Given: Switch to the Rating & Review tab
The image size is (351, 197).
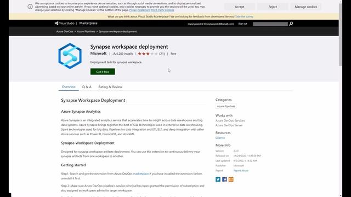Looking at the screenshot, I should coord(110,87).
